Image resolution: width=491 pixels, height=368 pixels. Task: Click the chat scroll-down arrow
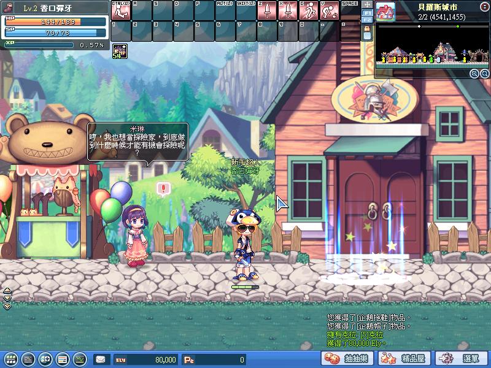(x=7, y=297)
